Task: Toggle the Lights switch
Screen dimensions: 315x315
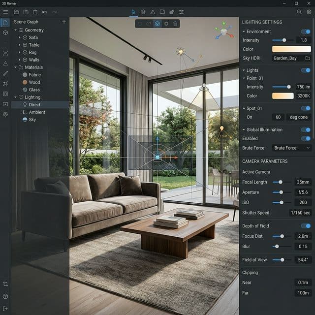Action: 306,70
